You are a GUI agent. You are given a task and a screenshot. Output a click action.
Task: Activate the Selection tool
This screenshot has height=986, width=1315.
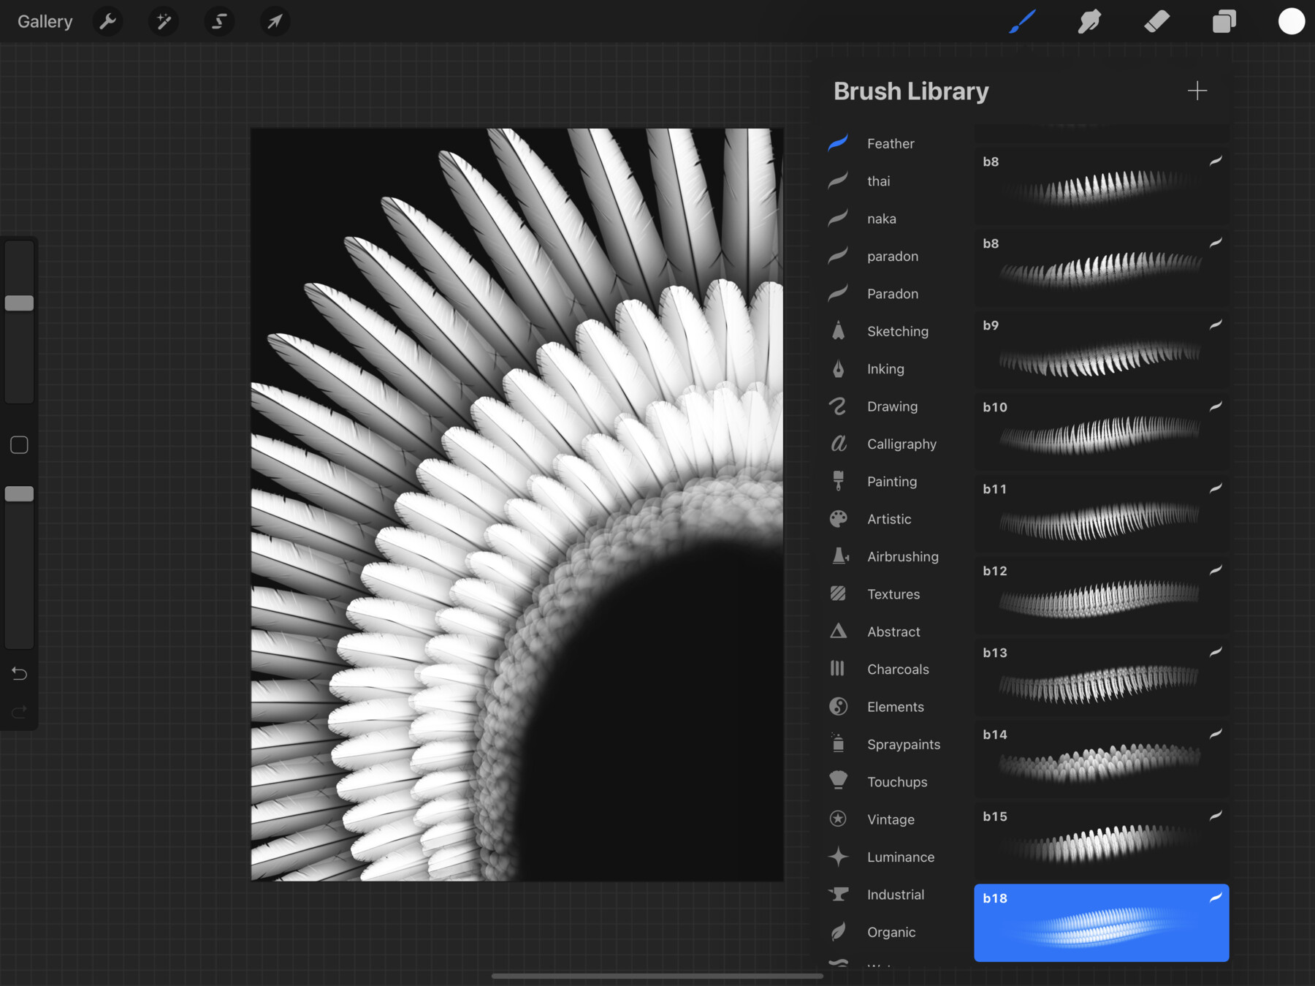[x=219, y=22]
